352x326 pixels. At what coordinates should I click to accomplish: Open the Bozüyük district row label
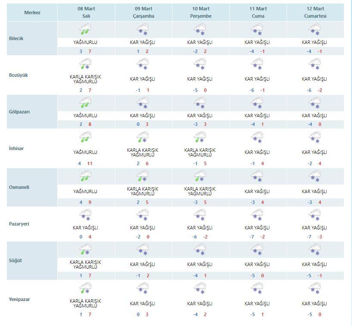(x=19, y=75)
